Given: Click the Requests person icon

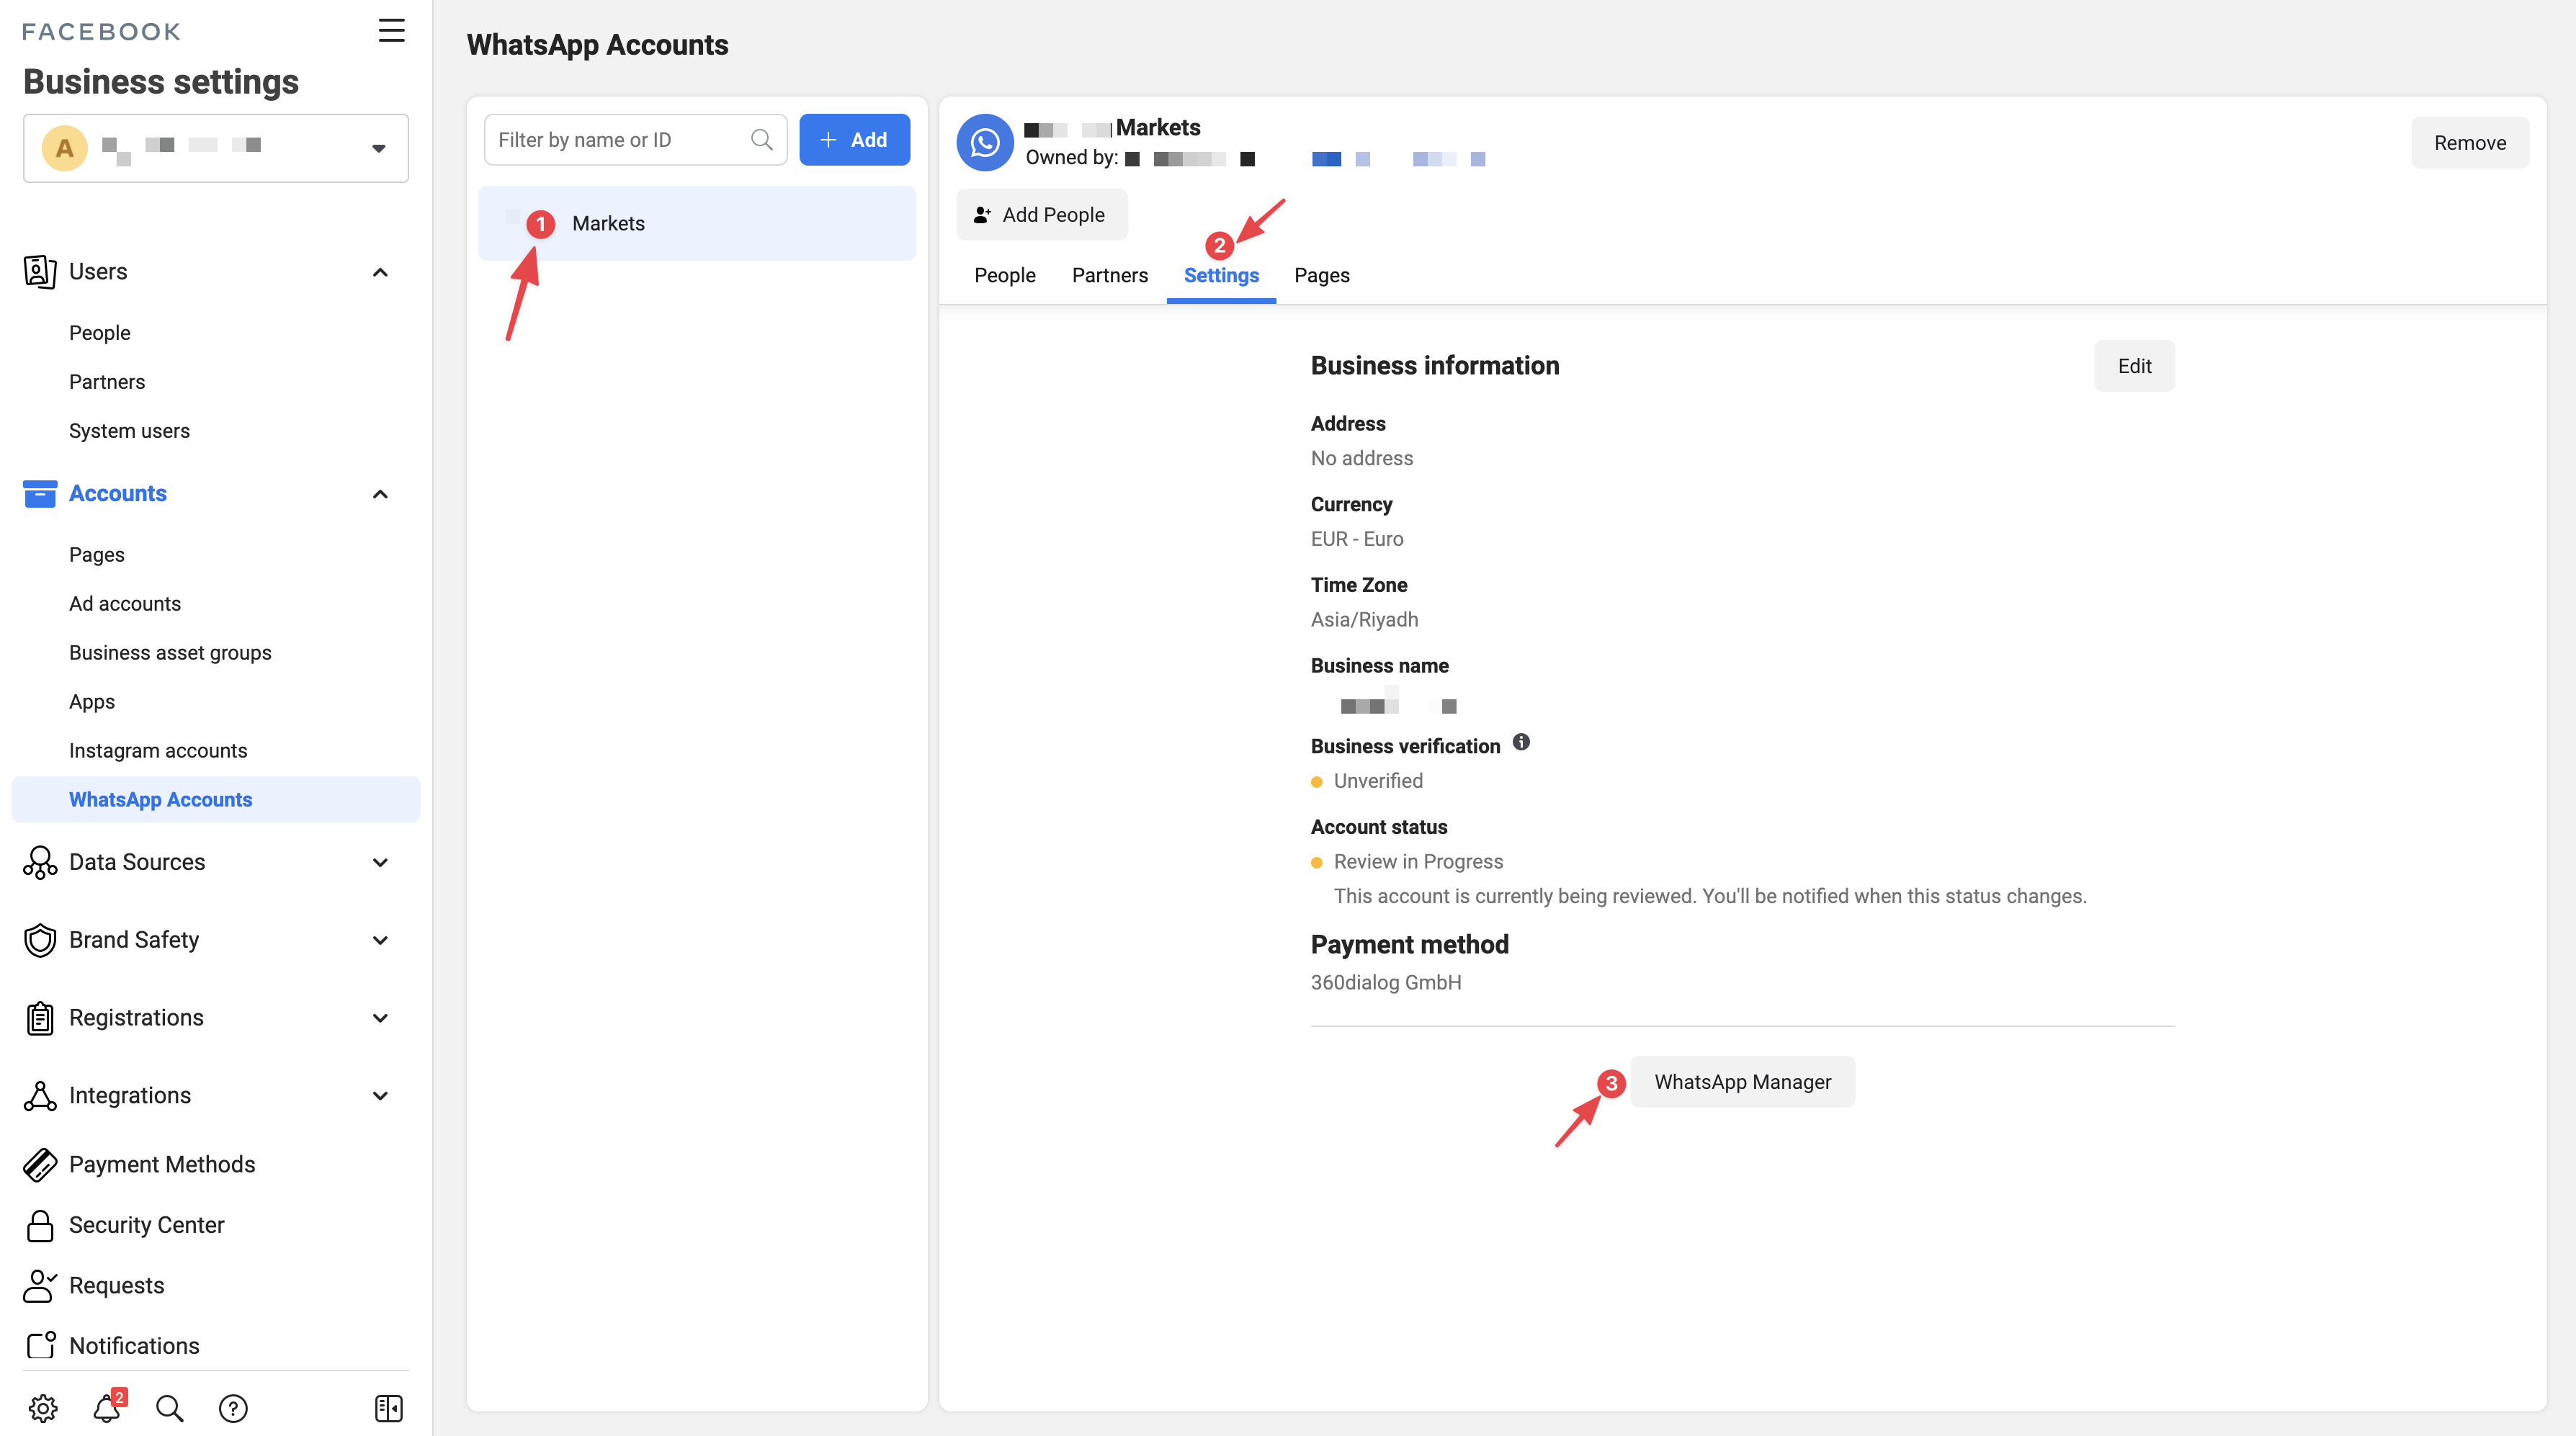Looking at the screenshot, I should (x=40, y=1286).
